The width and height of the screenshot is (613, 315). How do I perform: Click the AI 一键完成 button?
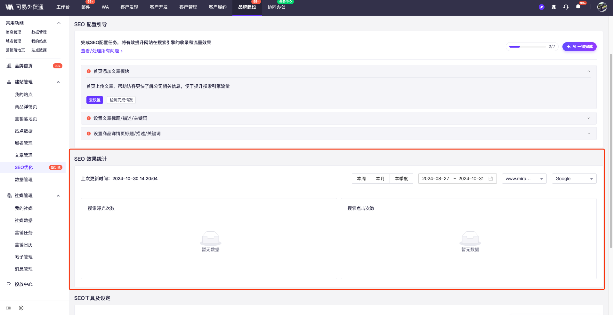pos(579,47)
